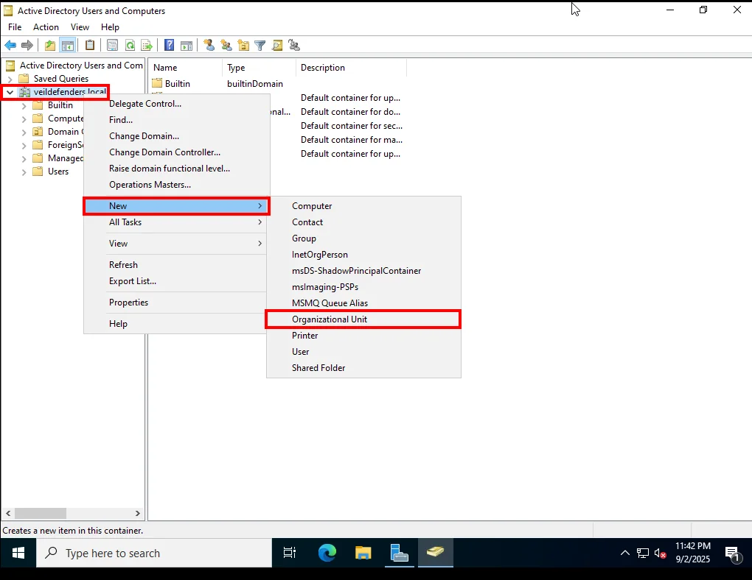The width and height of the screenshot is (752, 580).
Task: Select User in New submenu
Action: (363, 352)
